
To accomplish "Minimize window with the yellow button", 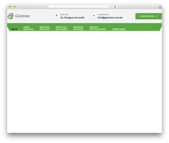I will click(x=12, y=7).
